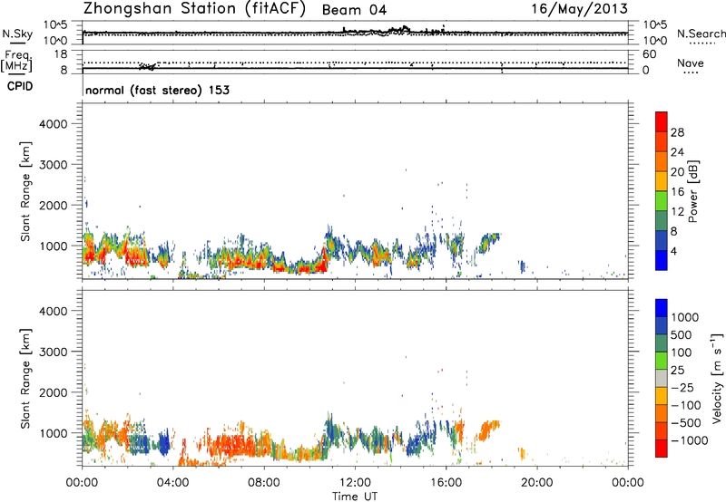Click the date '16/May/2013'
The image size is (726, 502).
(580, 9)
